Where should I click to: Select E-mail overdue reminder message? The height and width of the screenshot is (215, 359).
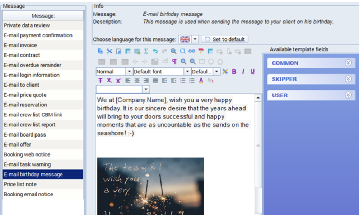(x=32, y=65)
